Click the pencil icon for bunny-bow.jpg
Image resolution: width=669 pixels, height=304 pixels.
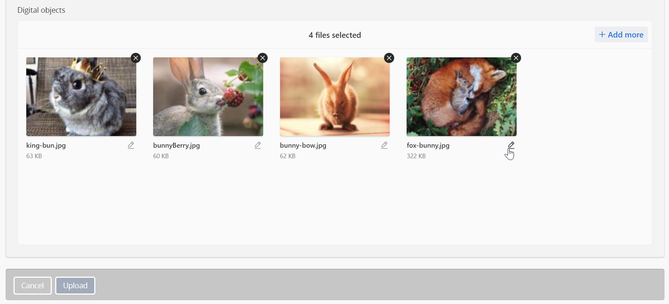pyautogui.click(x=384, y=145)
